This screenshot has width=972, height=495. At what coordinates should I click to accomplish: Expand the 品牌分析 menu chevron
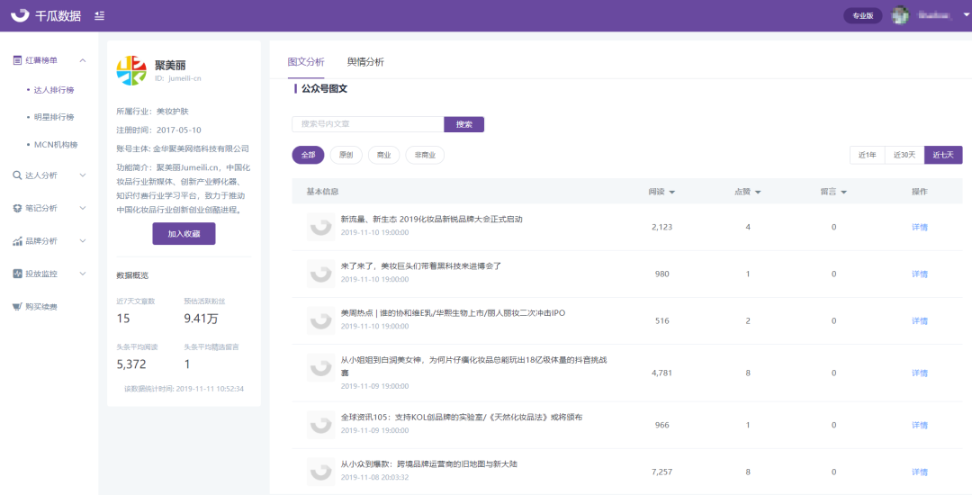tap(83, 241)
